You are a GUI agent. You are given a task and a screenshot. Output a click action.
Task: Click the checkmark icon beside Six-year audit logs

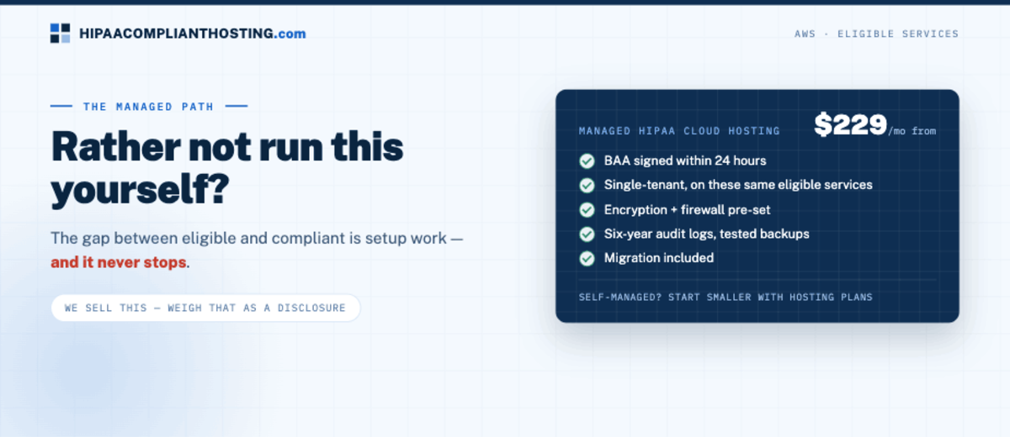587,234
